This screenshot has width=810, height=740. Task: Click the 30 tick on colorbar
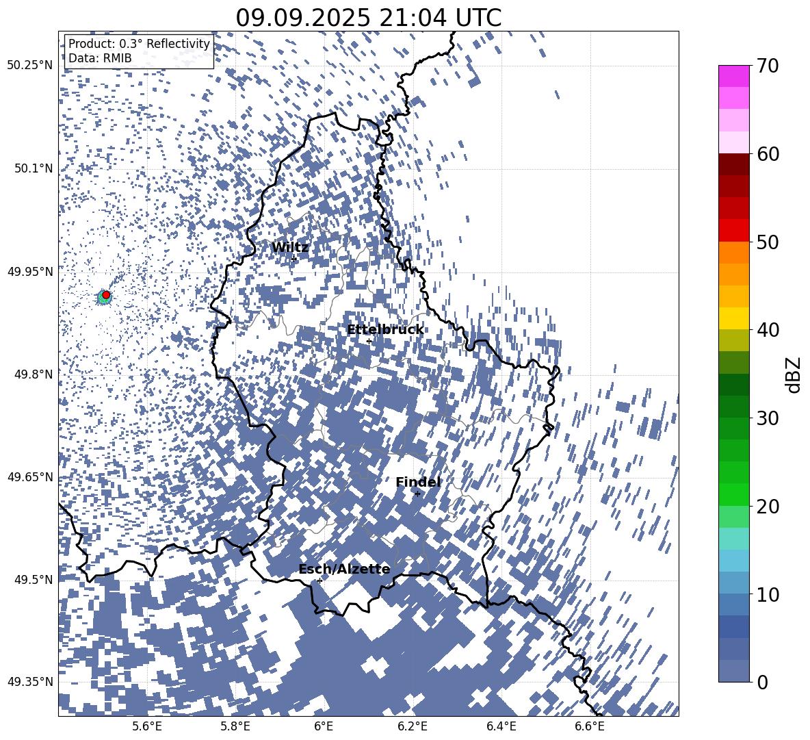click(x=768, y=418)
